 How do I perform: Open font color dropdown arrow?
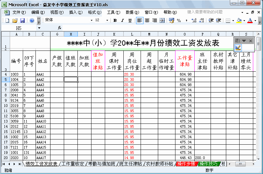pos(255,21)
